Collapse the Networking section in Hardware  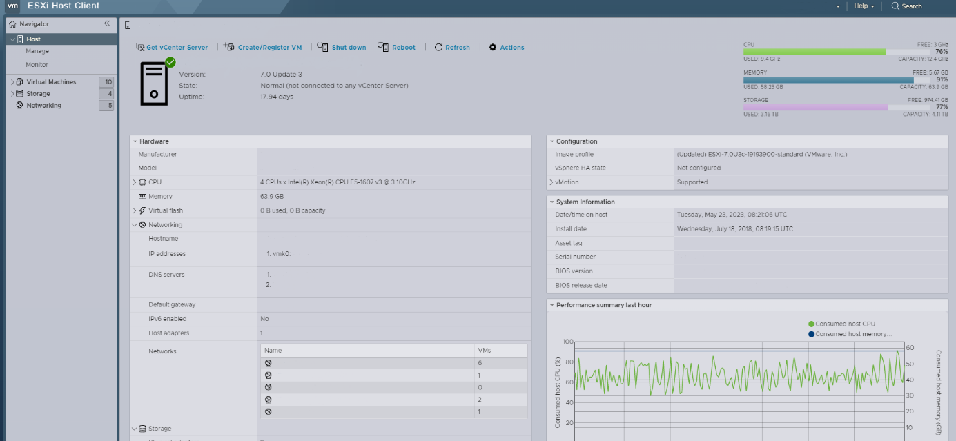pos(135,225)
